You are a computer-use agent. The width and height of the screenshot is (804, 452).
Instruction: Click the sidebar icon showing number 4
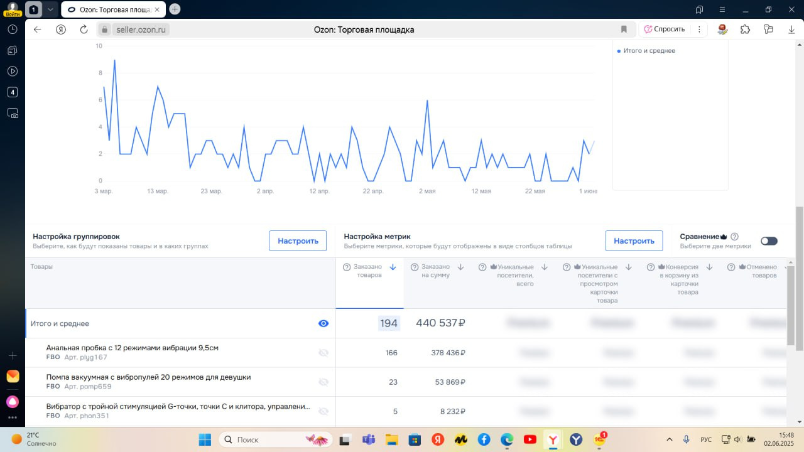13,92
